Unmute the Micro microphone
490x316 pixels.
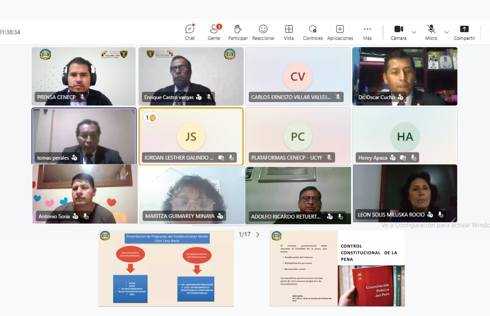431,32
